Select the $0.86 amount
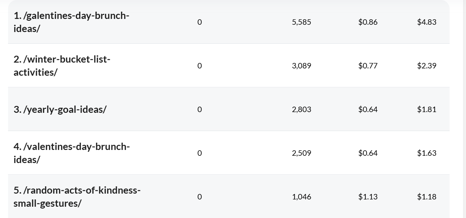466x218 pixels. coord(368,22)
